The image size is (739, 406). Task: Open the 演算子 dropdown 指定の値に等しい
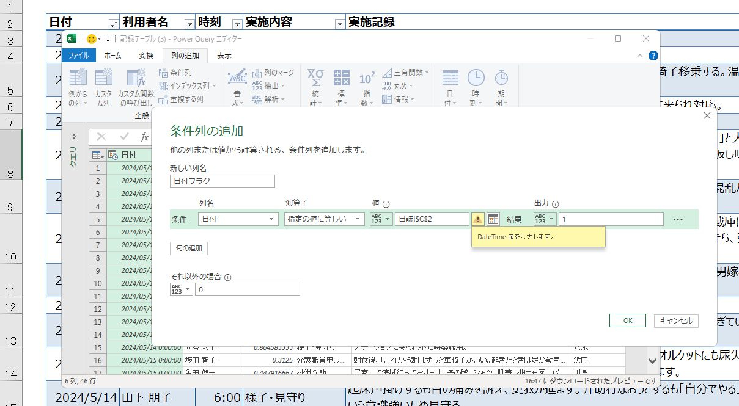pyautogui.click(x=324, y=219)
